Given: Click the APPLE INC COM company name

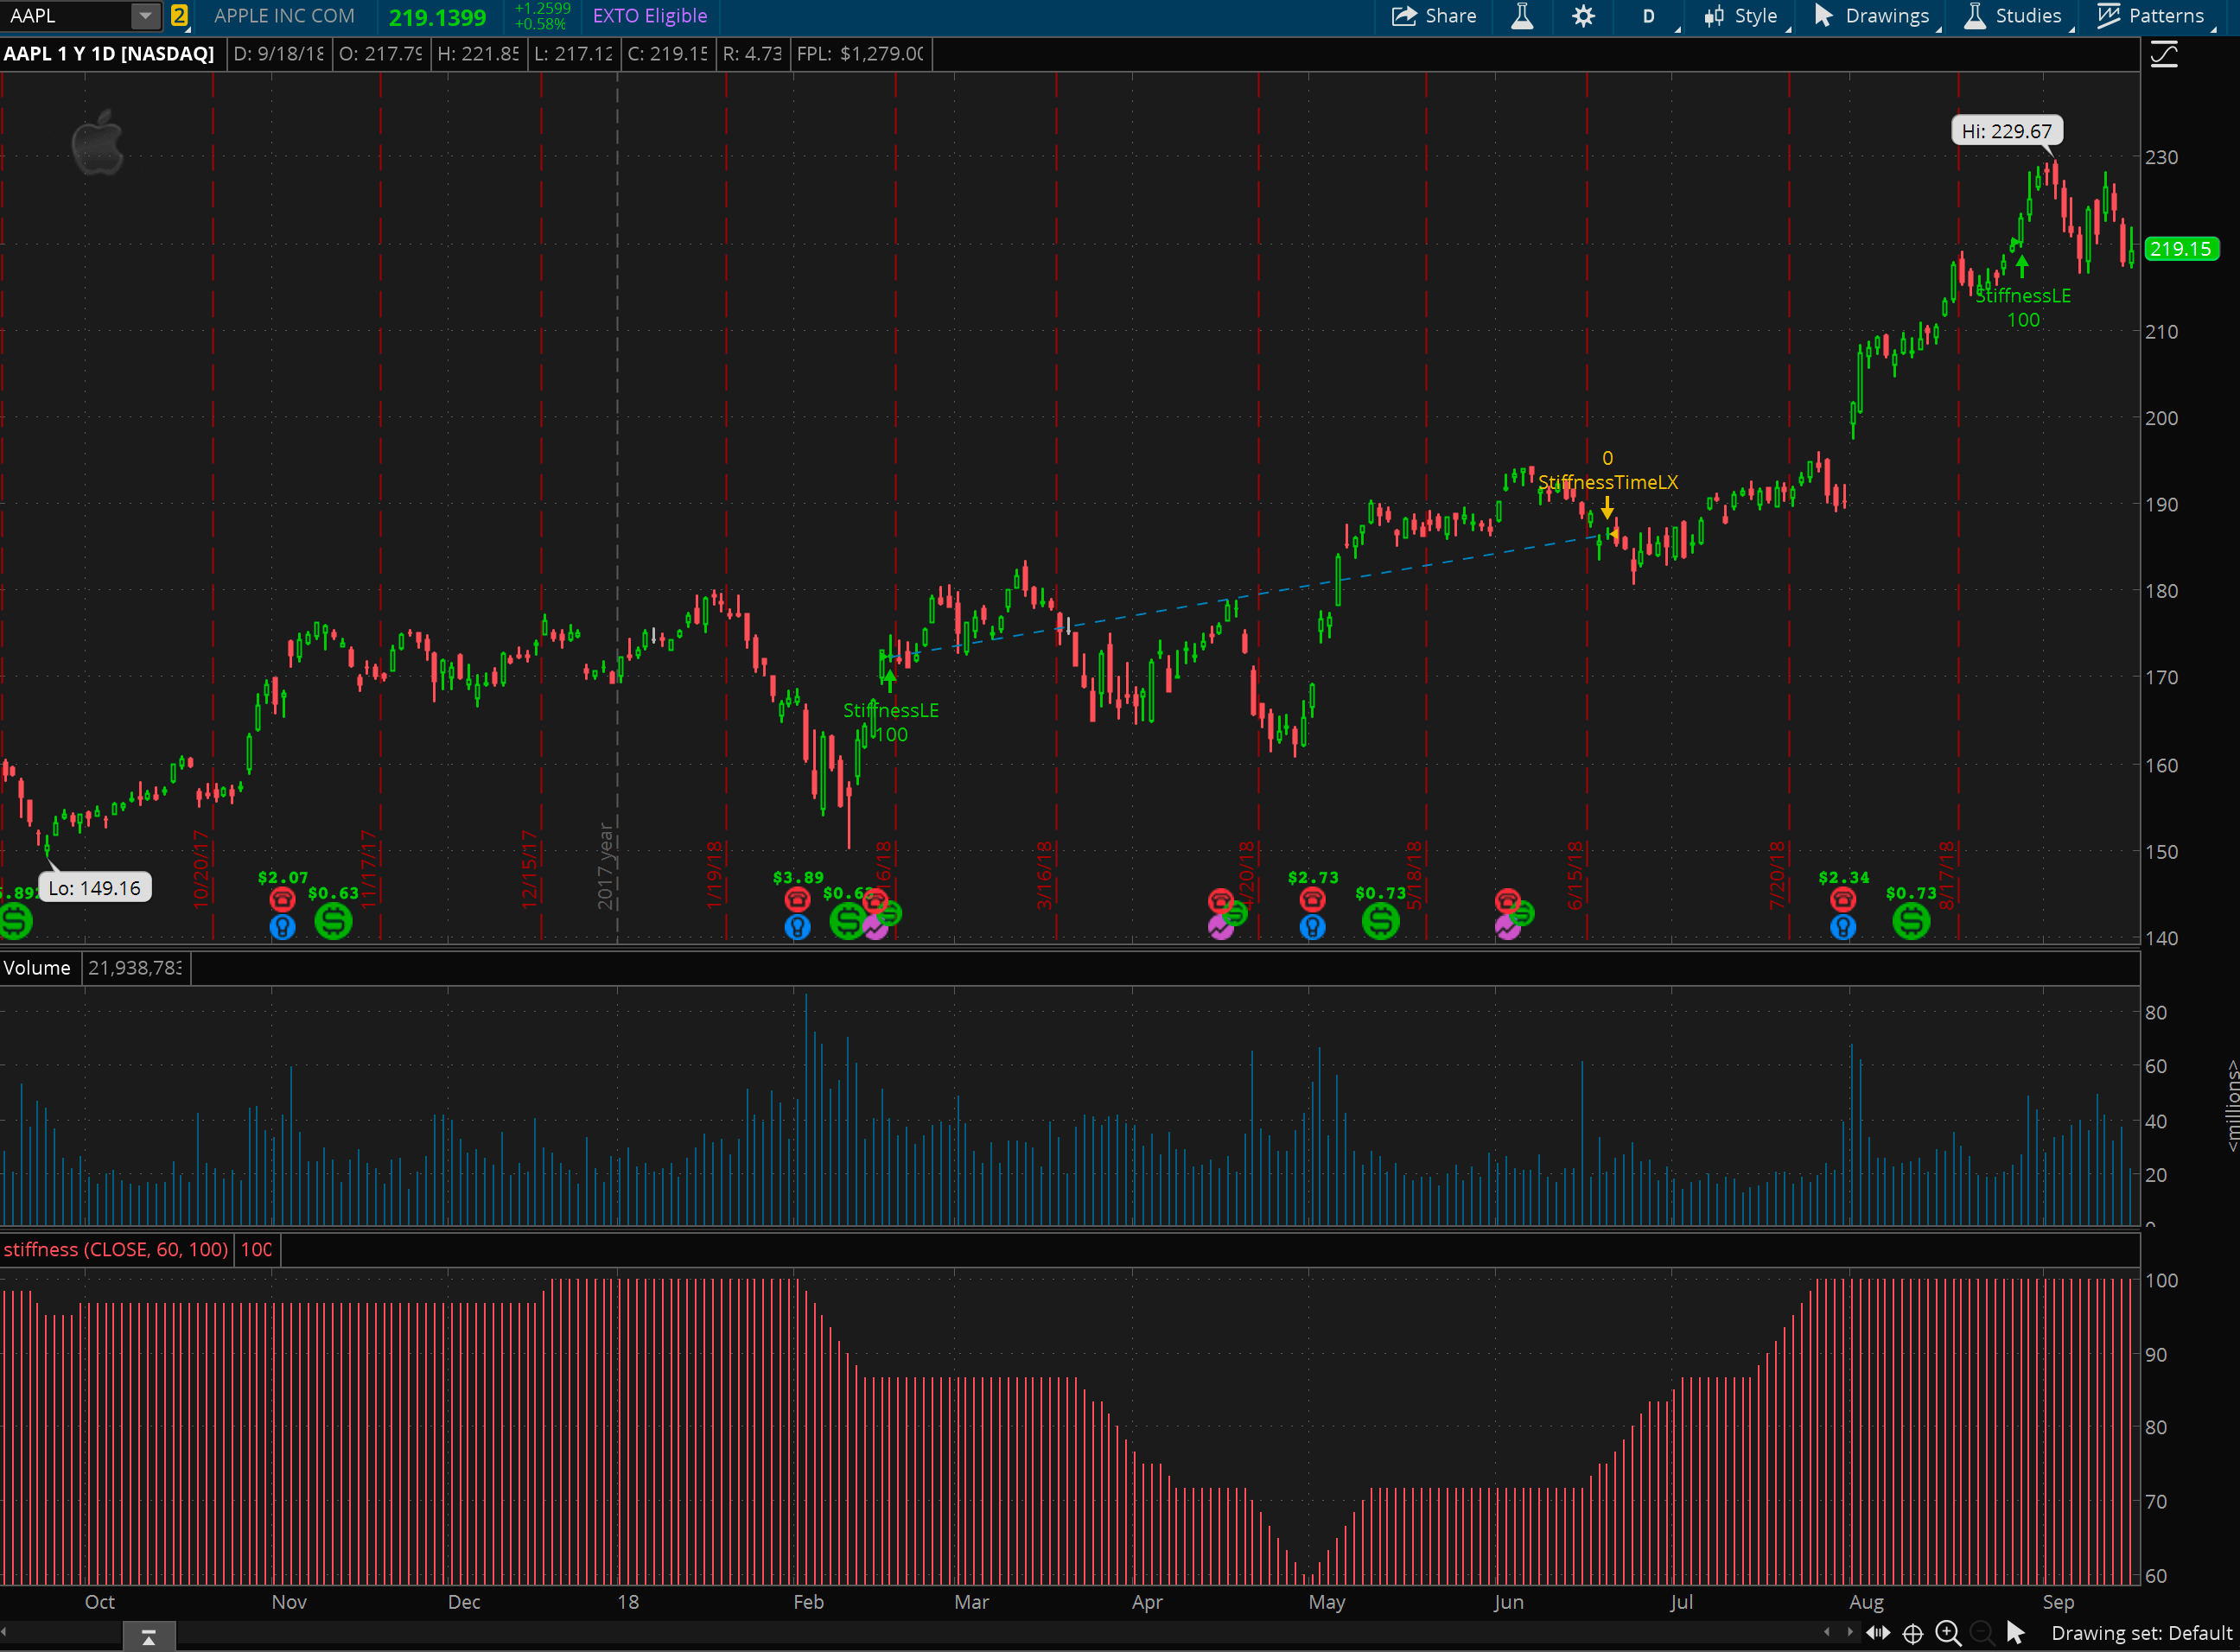Looking at the screenshot, I should click(x=285, y=16).
